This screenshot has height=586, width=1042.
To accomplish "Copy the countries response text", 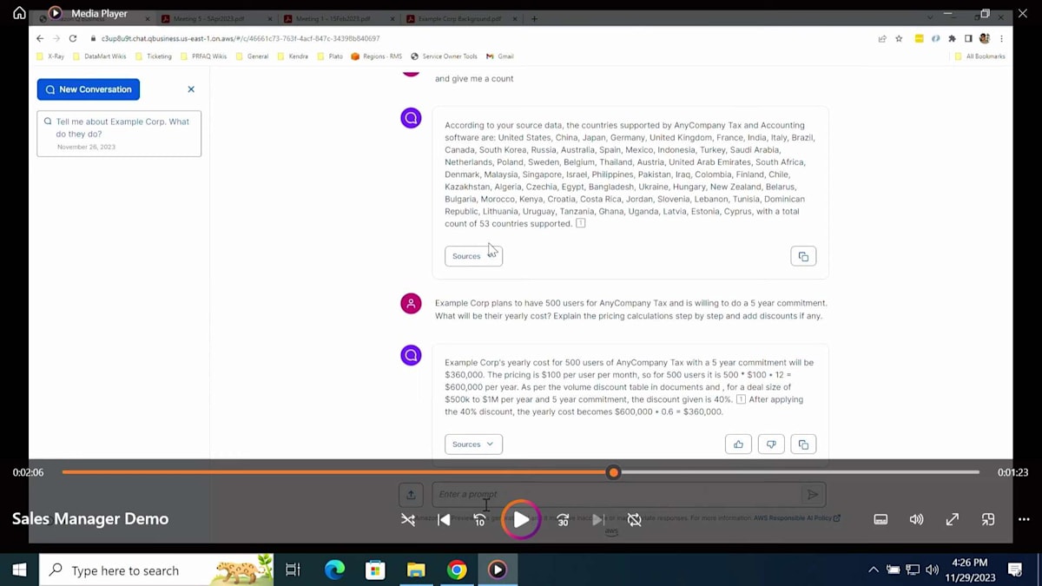I will pyautogui.click(x=802, y=255).
